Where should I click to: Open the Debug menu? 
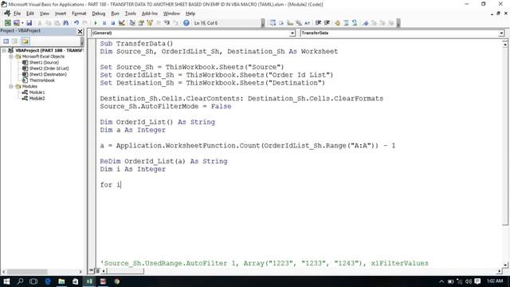coord(98,14)
